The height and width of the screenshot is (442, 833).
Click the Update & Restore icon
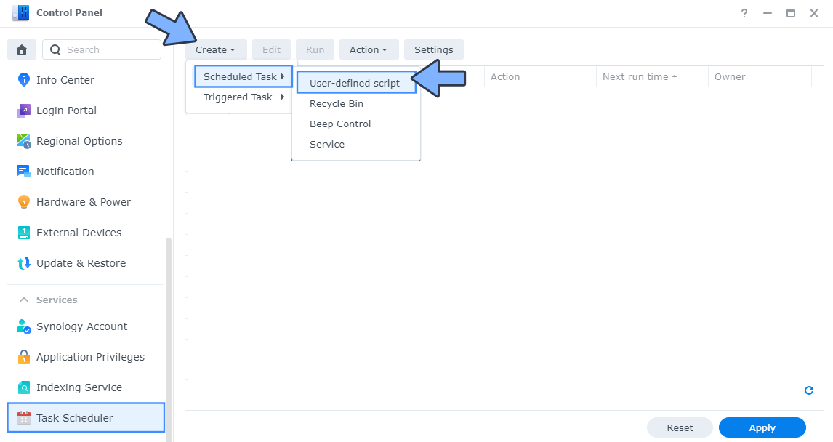tap(23, 263)
